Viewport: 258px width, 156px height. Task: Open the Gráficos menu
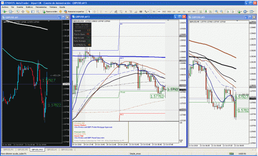(29, 7)
